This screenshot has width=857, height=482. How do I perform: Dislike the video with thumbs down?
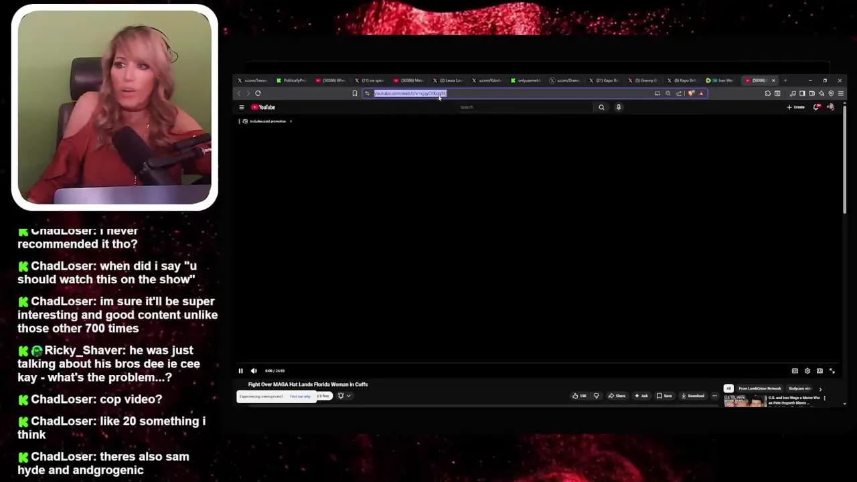point(597,396)
